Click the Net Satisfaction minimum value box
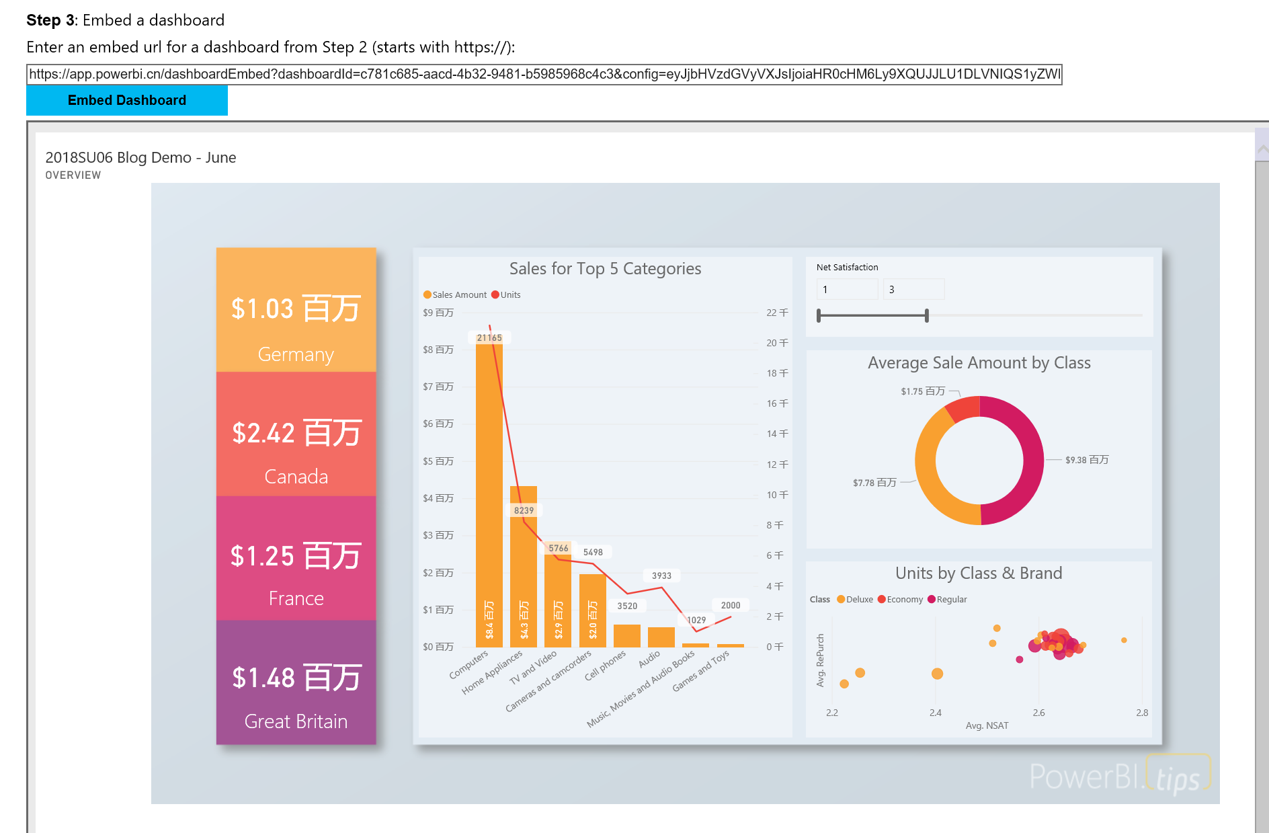Screen dimensions: 1269x833 coord(846,290)
